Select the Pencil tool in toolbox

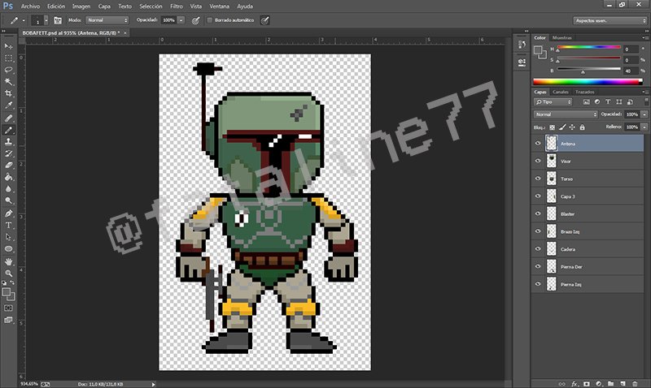[x=8, y=130]
